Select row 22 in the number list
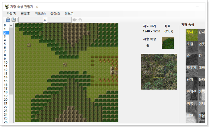Viewport: 209px width, 127px height. coord(6,107)
